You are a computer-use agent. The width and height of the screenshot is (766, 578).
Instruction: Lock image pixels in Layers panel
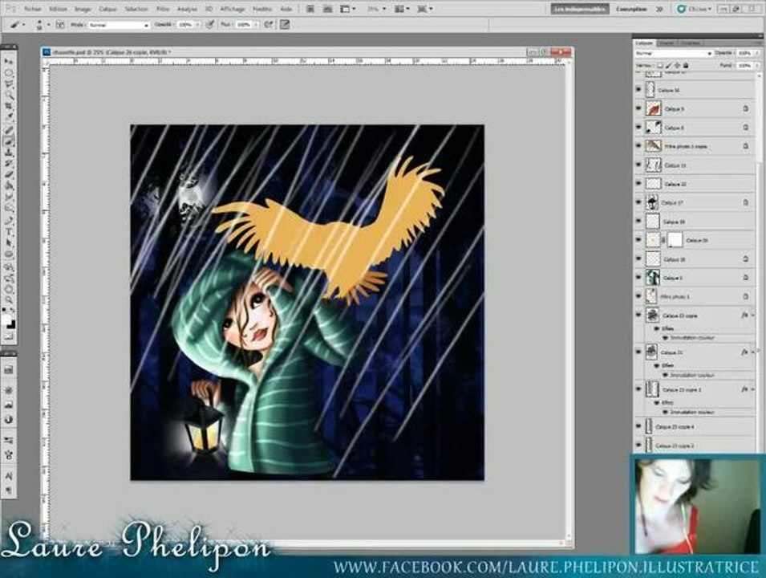coord(668,65)
